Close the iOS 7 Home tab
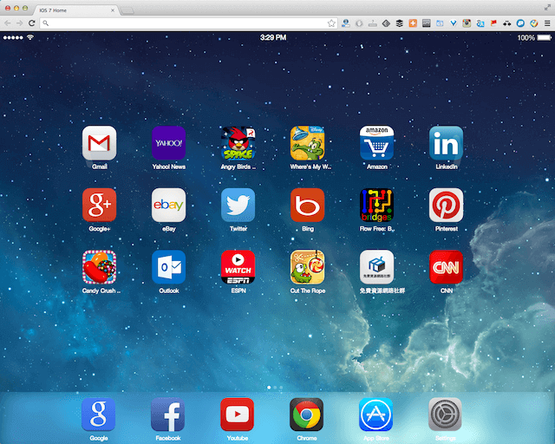 [x=113, y=10]
